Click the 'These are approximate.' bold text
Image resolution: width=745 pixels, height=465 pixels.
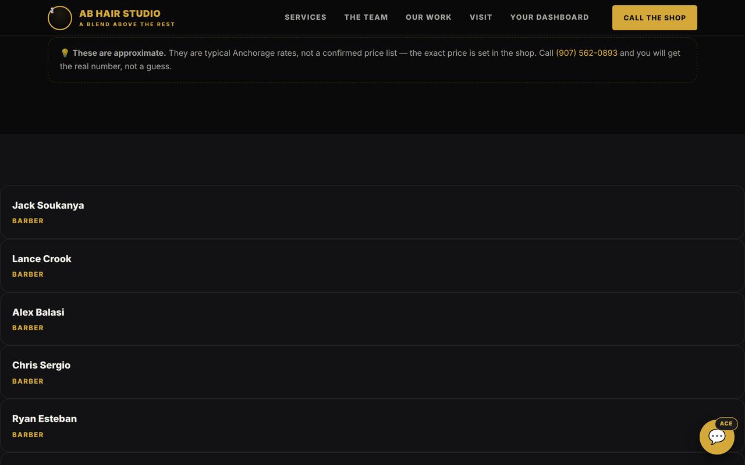click(x=119, y=53)
